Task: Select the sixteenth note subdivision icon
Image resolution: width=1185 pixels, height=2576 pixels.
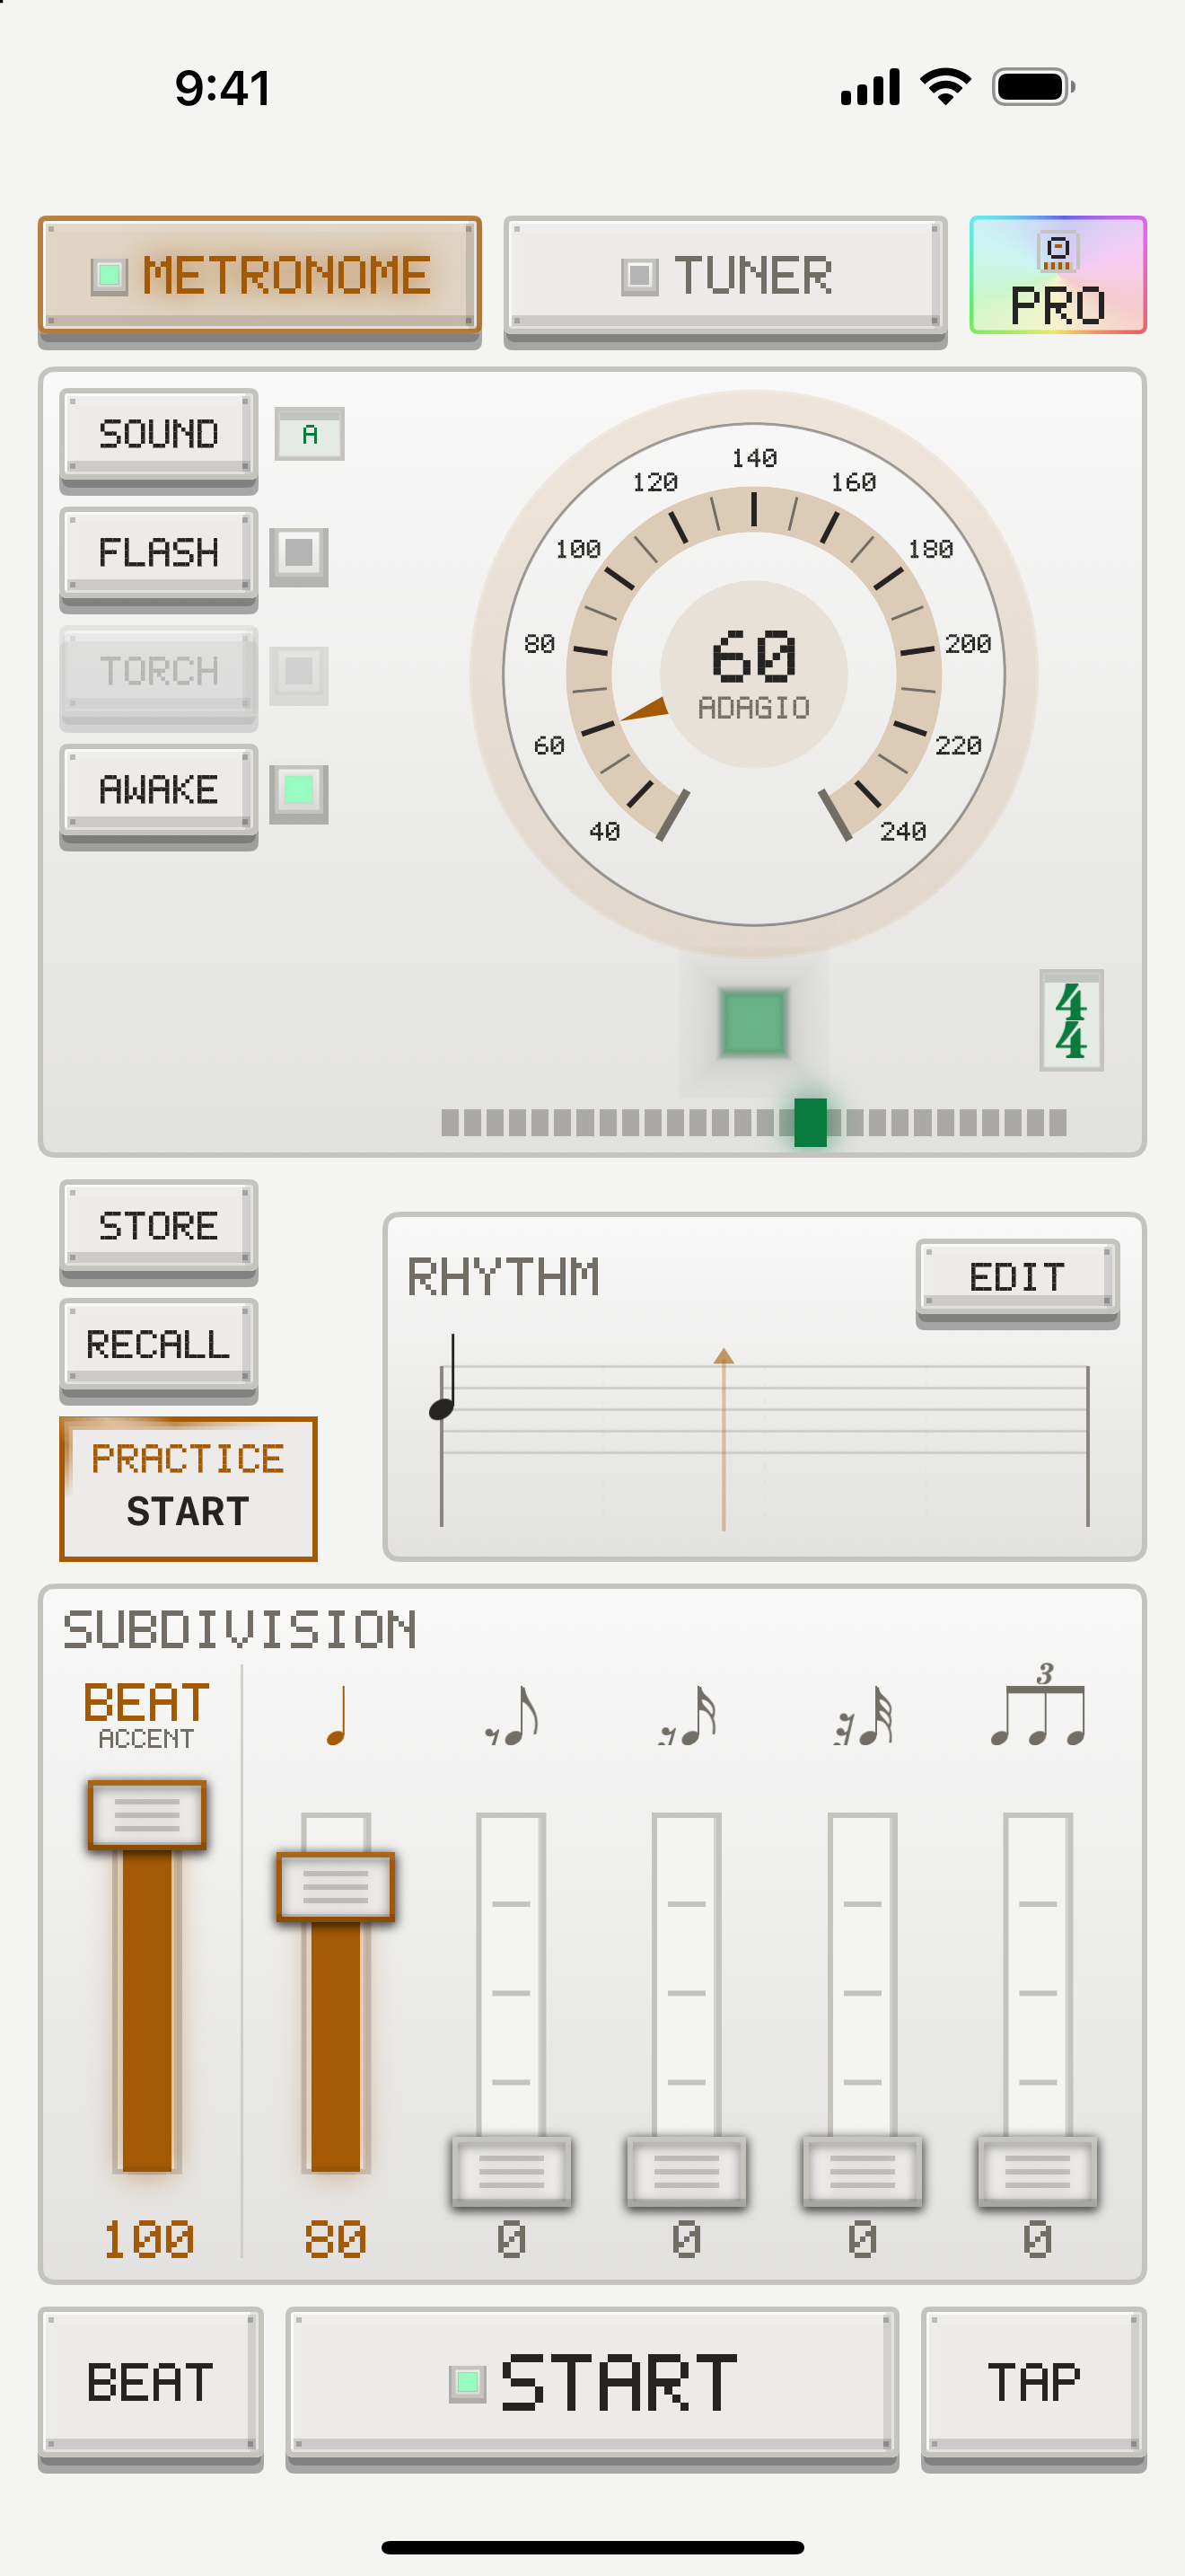Action: (688, 1716)
